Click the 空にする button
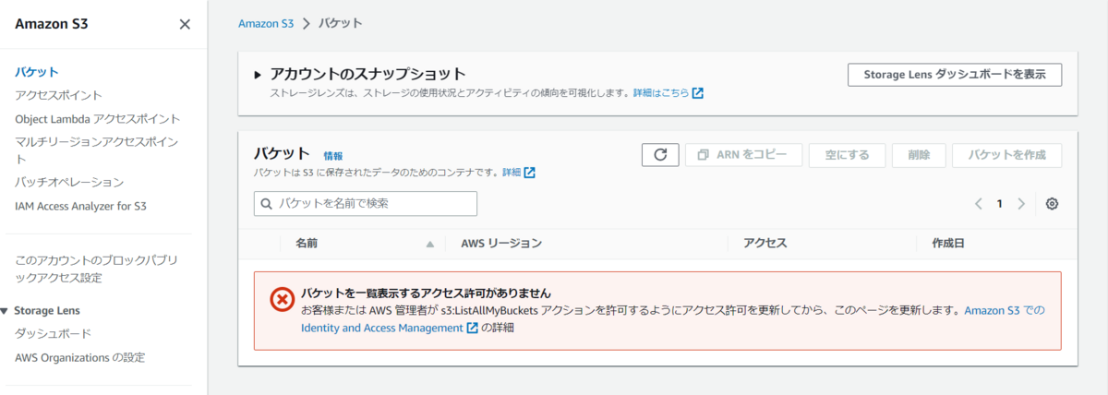The width and height of the screenshot is (1108, 395). click(x=847, y=155)
